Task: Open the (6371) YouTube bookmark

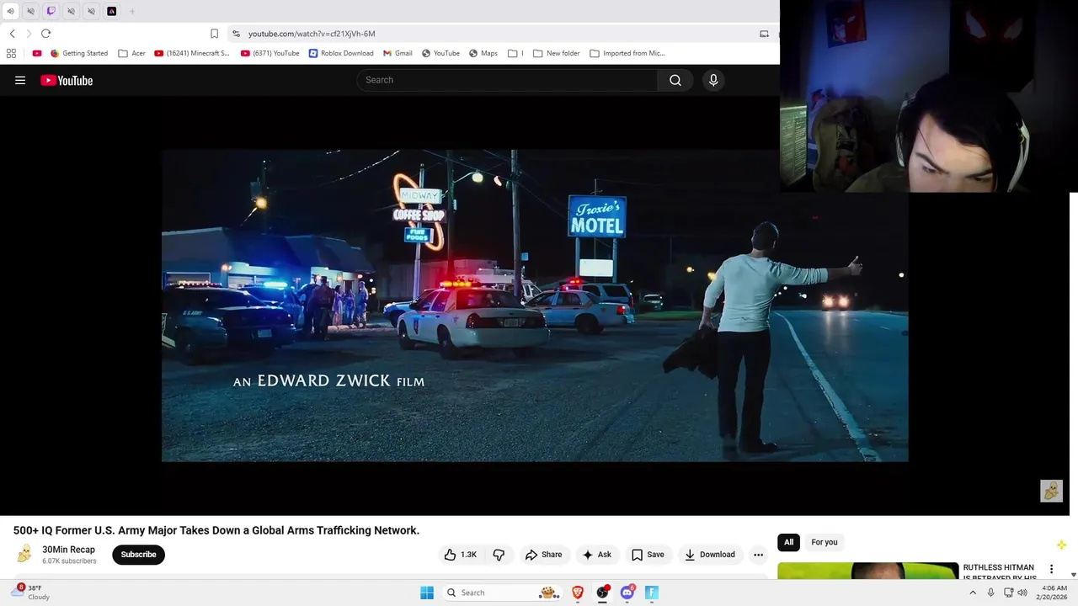Action: pyautogui.click(x=270, y=53)
